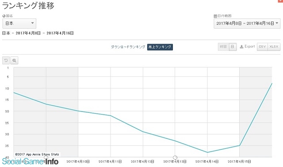The width and height of the screenshot is (283, 167).
Task: Click the line peak at chart's right edge
Action: point(272,84)
